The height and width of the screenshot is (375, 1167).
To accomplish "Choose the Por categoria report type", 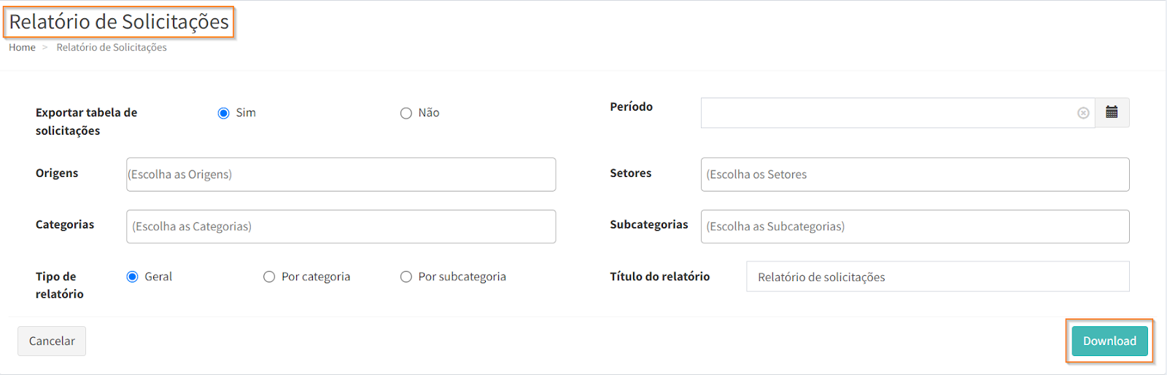I will (269, 277).
